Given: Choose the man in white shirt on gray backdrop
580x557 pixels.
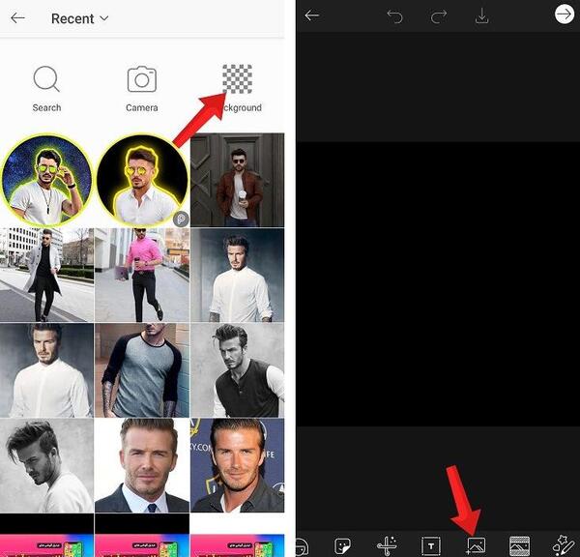Looking at the screenshot, I should [46, 370].
